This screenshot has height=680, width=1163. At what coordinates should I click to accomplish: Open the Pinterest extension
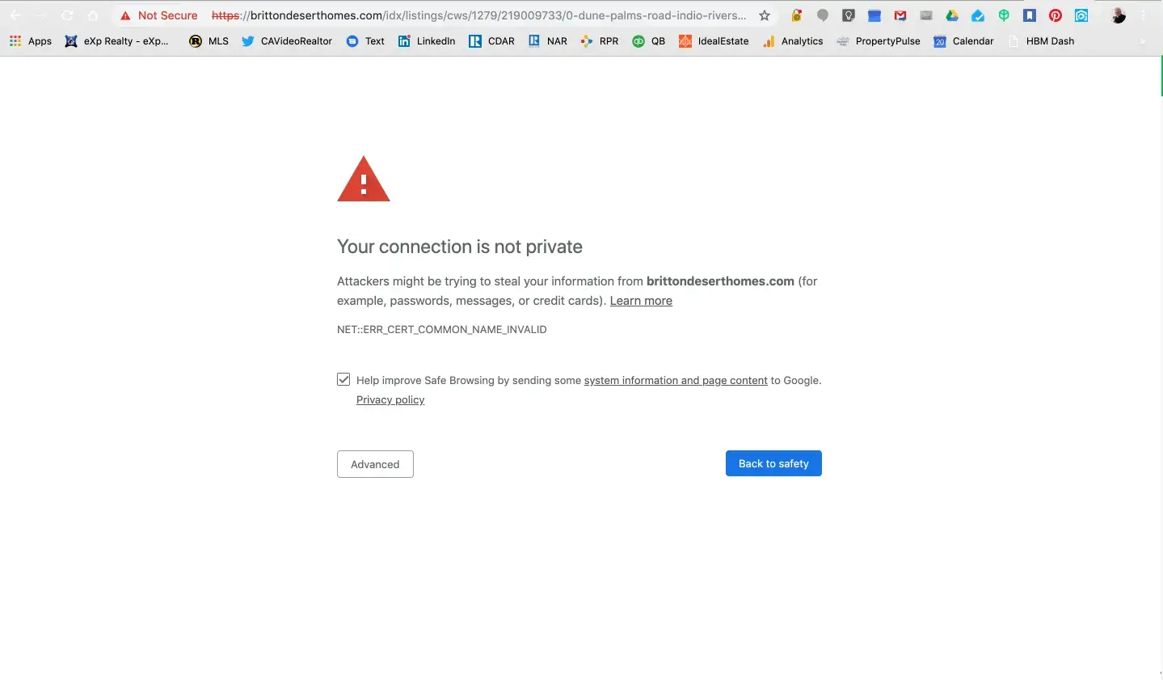(x=1056, y=15)
